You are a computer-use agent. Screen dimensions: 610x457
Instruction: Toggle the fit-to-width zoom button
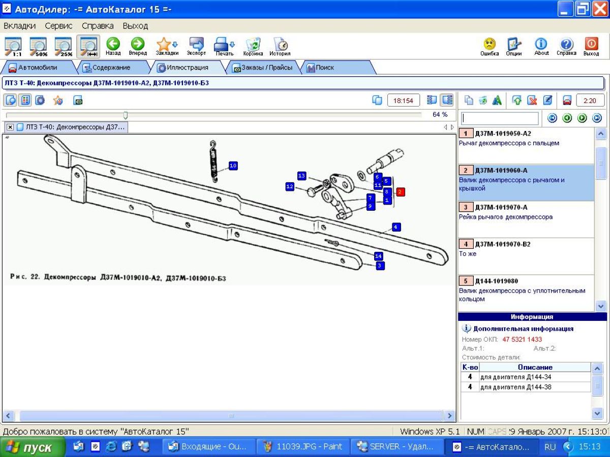[88, 46]
